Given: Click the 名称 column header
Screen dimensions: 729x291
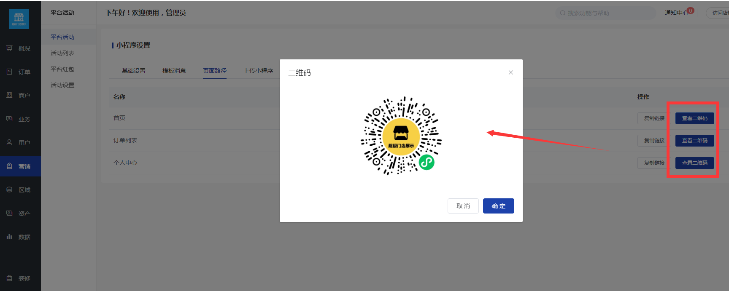Looking at the screenshot, I should (119, 97).
